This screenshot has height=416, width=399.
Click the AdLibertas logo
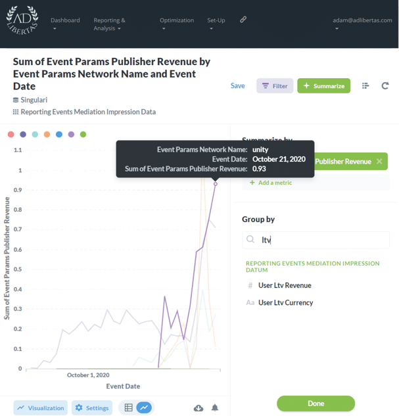(22, 20)
